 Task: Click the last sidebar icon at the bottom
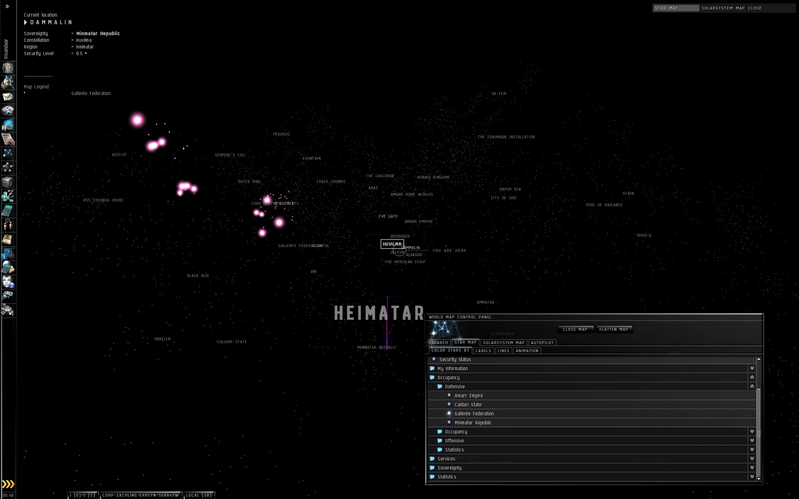point(8,311)
